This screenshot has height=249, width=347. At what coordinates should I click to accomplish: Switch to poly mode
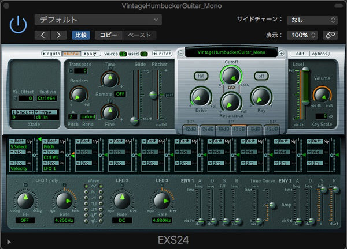pos(90,54)
